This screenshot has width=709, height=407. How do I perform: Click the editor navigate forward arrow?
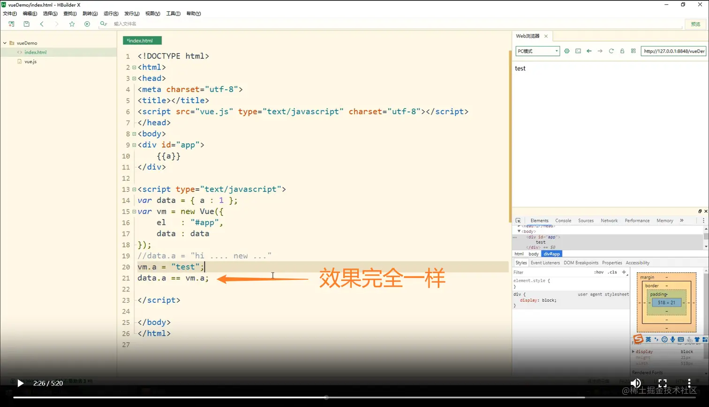click(x=57, y=24)
